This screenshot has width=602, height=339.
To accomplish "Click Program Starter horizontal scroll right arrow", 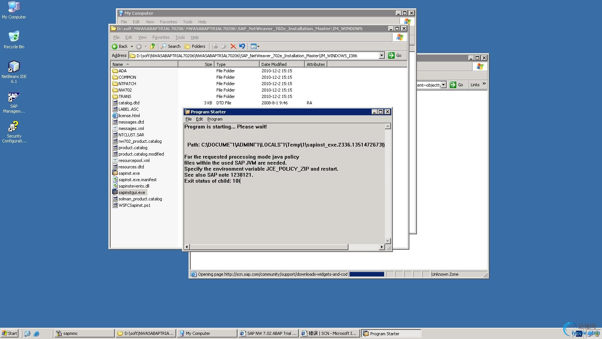I will (x=382, y=247).
